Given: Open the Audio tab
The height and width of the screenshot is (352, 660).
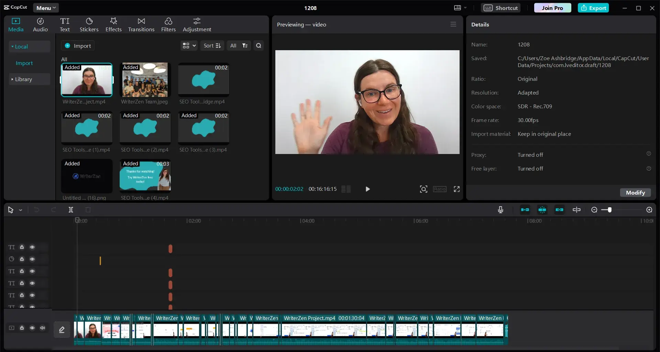Looking at the screenshot, I should point(40,25).
